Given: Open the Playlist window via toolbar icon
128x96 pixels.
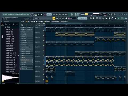Looking at the screenshot, I should tap(91, 18).
